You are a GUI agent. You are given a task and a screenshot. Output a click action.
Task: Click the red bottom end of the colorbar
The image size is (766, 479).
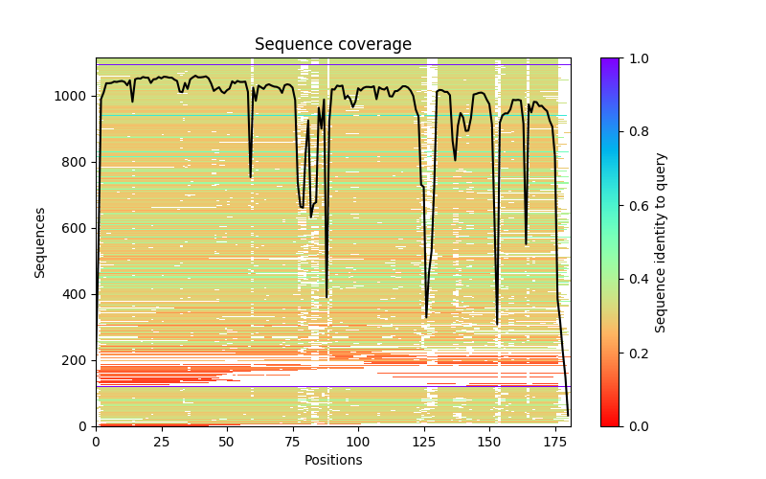point(609,422)
